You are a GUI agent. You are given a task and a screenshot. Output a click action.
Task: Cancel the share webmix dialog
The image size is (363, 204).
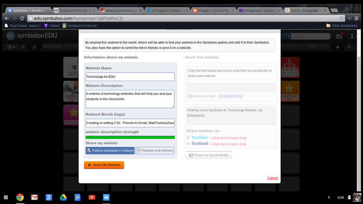tap(273, 178)
